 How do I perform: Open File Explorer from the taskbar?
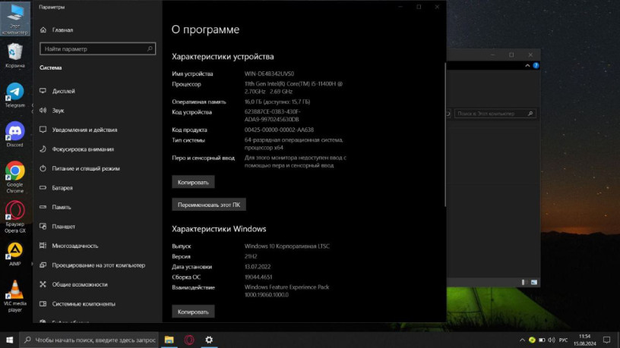click(169, 340)
